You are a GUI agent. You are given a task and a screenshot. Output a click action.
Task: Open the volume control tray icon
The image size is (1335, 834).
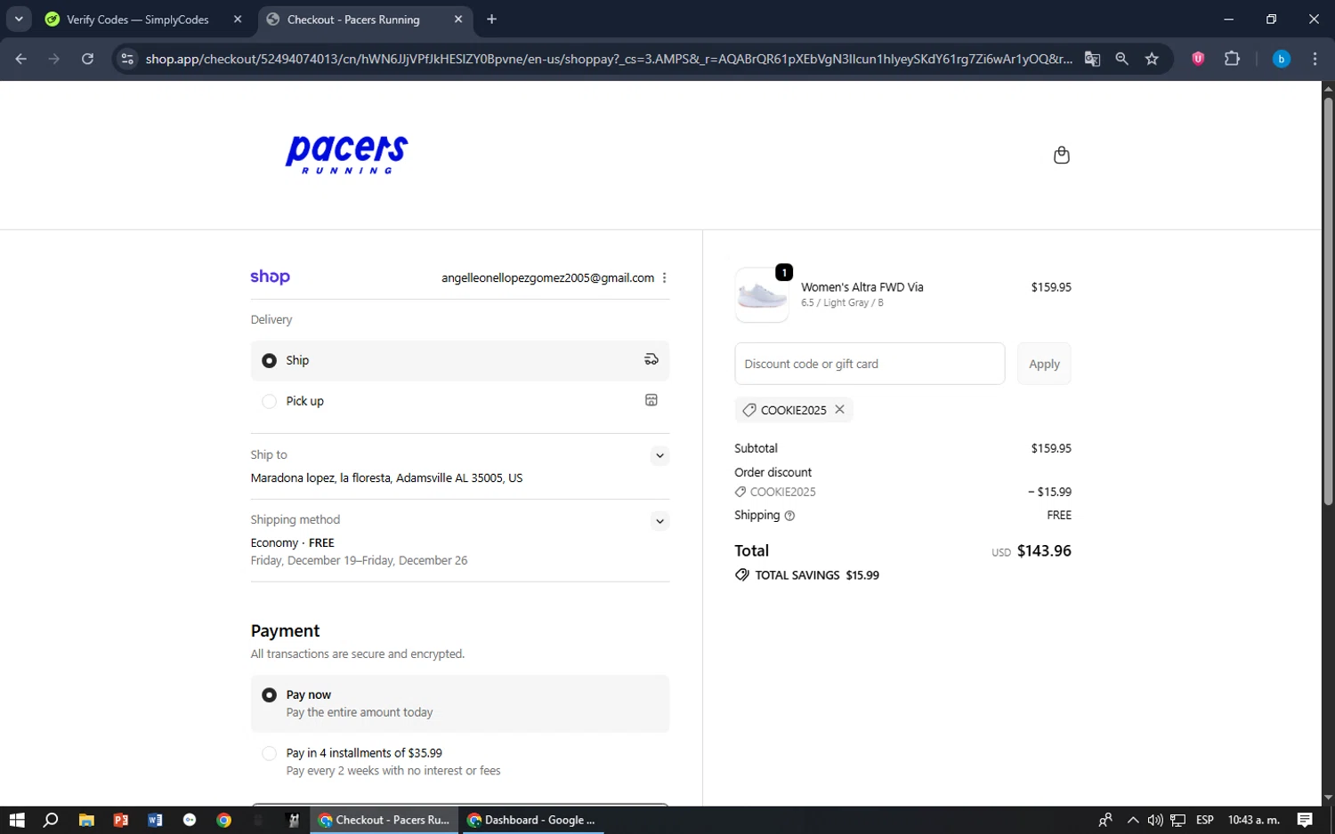tap(1154, 820)
